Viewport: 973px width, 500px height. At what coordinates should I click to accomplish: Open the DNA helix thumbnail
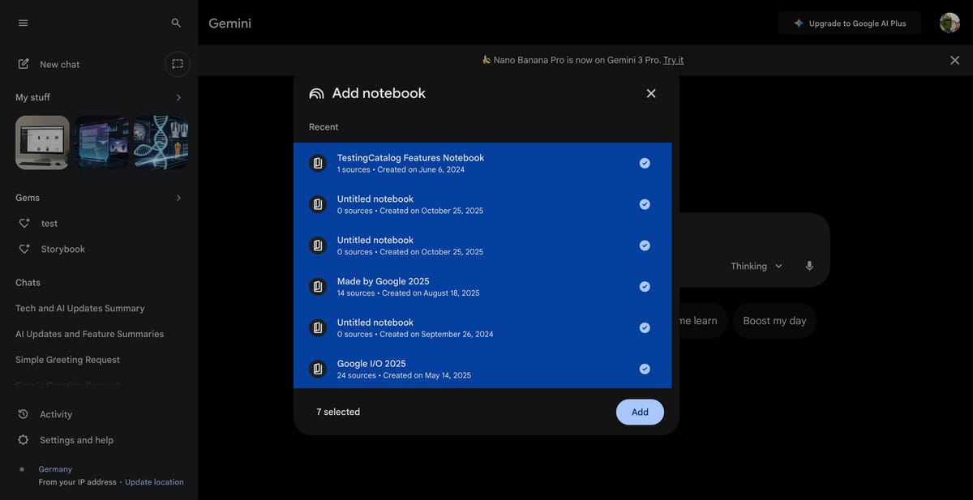161,142
